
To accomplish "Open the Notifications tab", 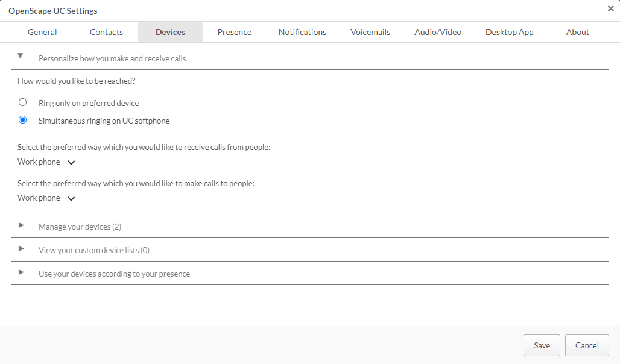I will click(x=303, y=32).
